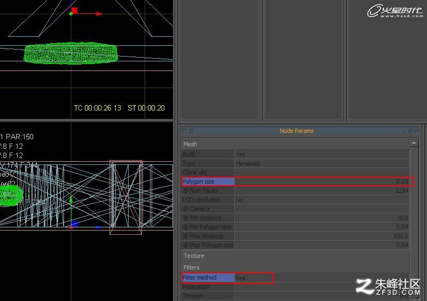This screenshot has width=427, height=301.
Task: Select the Relaxation parameter row
Action: point(295,287)
